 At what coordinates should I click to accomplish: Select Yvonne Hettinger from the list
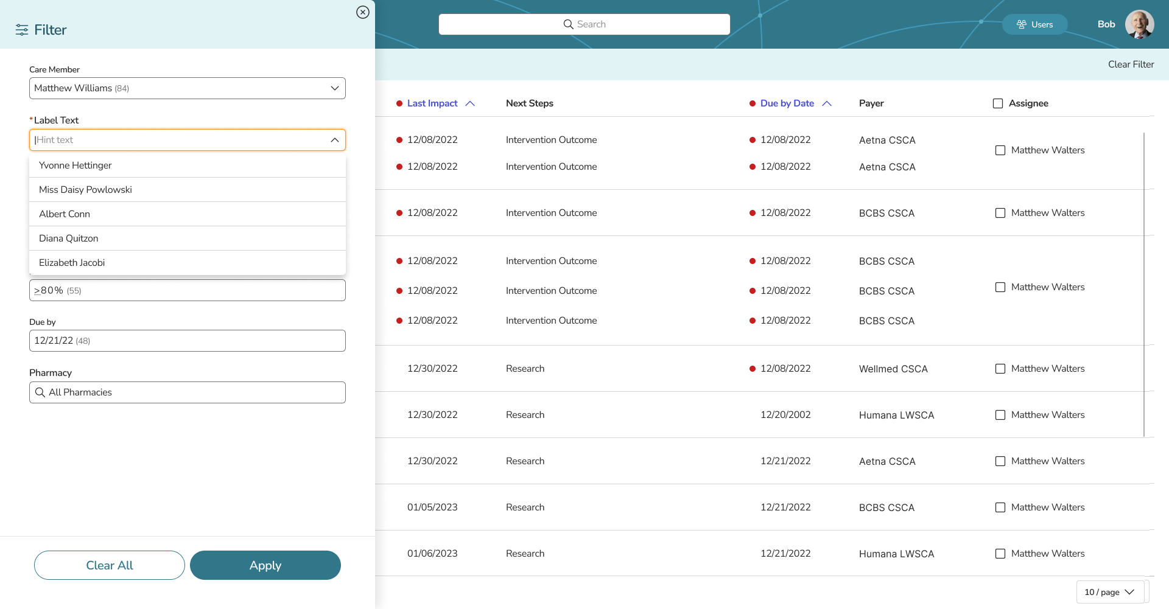75,165
